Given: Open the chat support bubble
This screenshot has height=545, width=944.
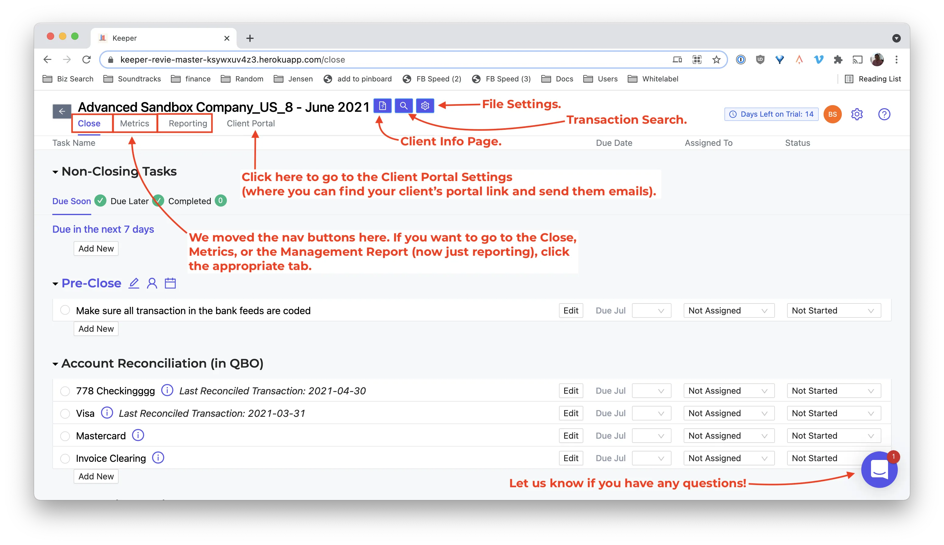Looking at the screenshot, I should click(879, 469).
